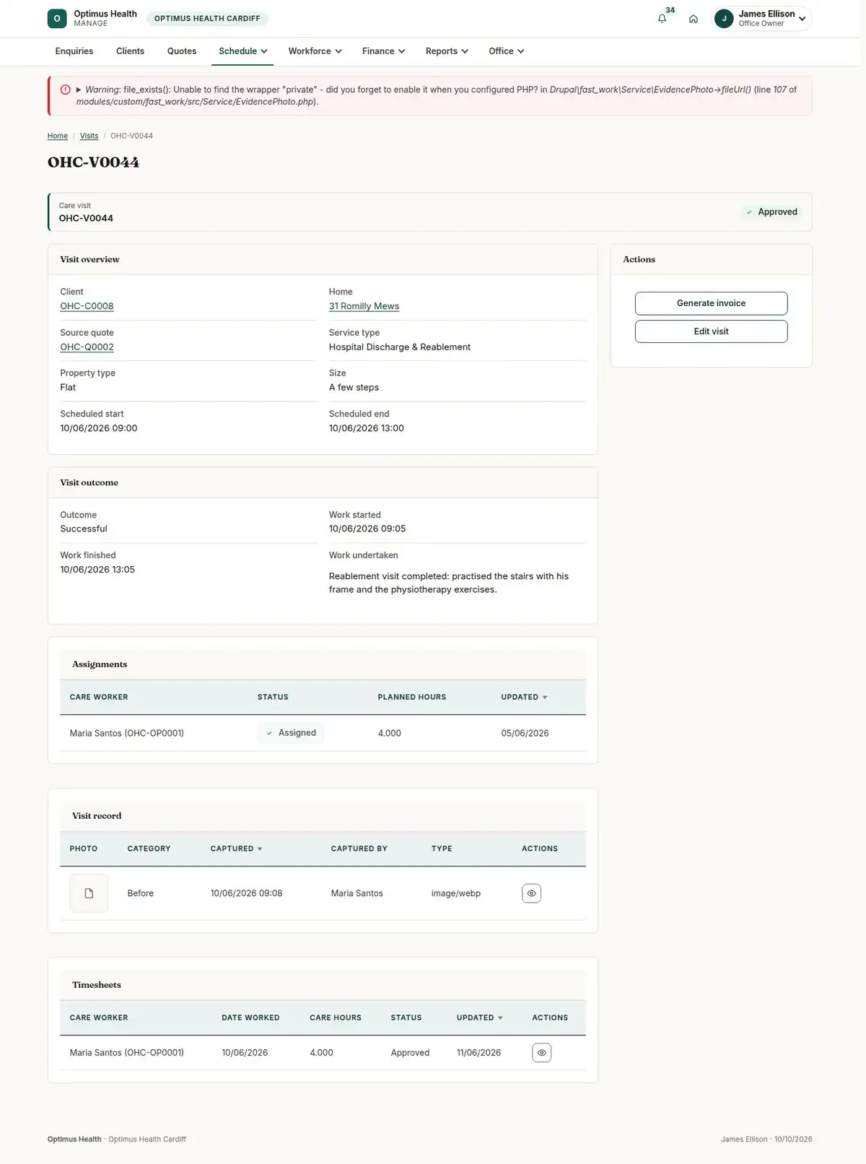866x1164 pixels.
Task: Expand the Reports menu
Action: pyautogui.click(x=447, y=51)
